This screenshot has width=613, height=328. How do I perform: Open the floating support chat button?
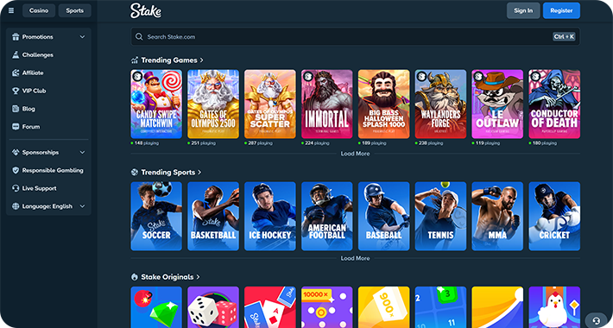597,319
